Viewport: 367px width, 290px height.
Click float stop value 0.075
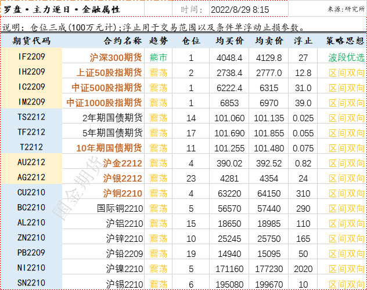pyautogui.click(x=303, y=148)
